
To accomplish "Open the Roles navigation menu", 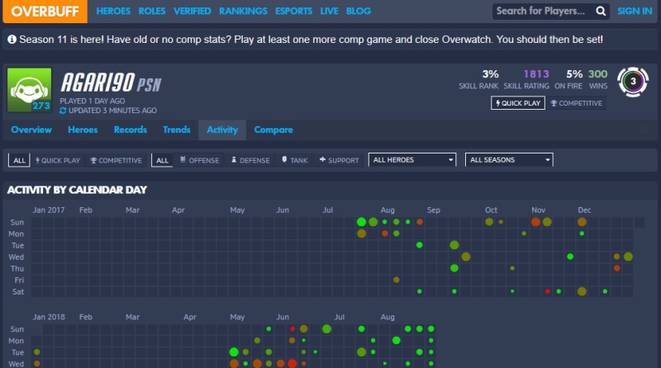I will tap(152, 12).
